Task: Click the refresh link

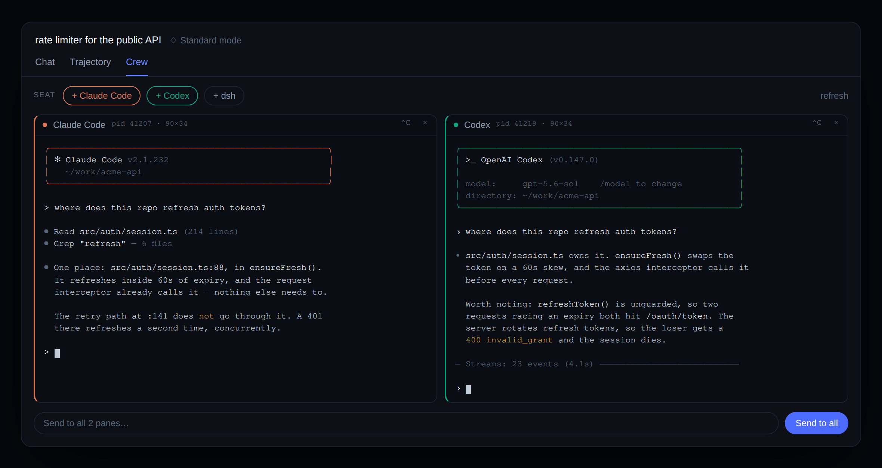Action: 834,96
